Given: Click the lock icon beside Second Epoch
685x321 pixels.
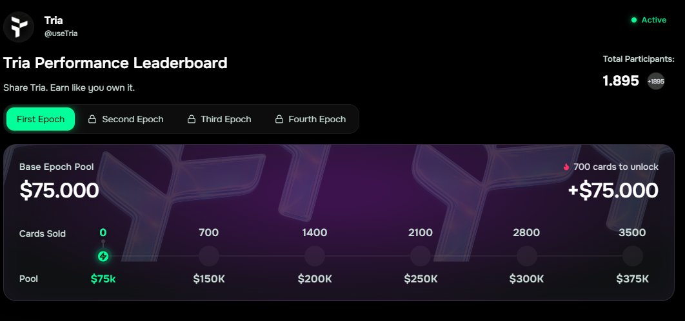Looking at the screenshot, I should 92,119.
